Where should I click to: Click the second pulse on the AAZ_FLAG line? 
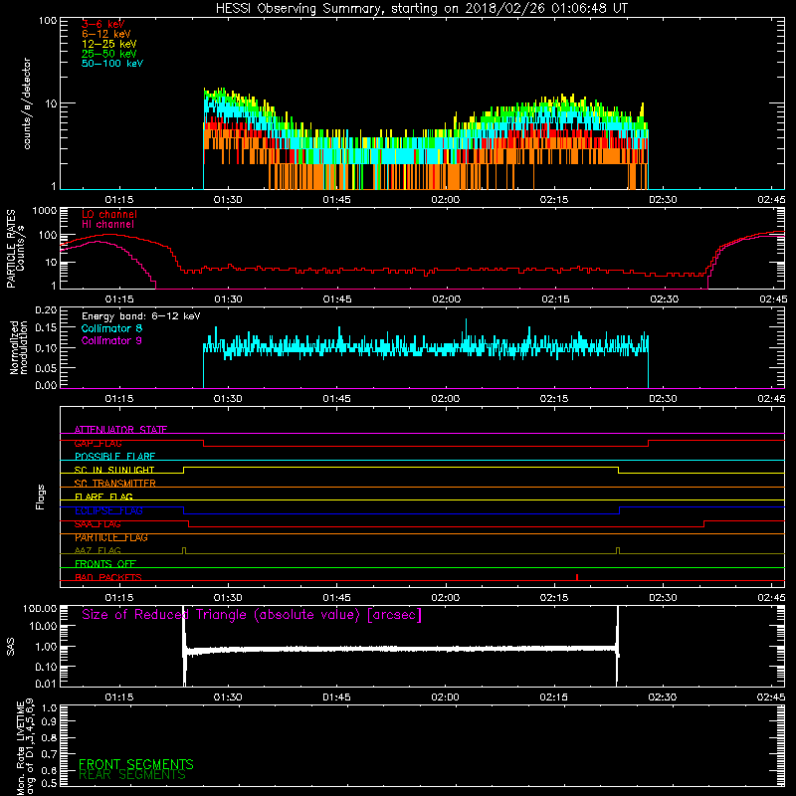618,550
